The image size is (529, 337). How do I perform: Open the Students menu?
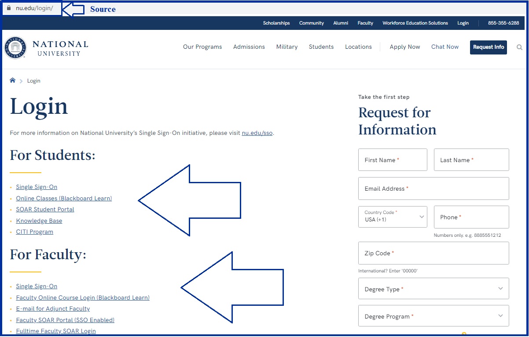tap(321, 47)
